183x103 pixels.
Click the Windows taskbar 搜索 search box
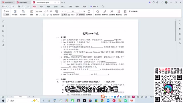pyautogui.click(x=23, y=100)
